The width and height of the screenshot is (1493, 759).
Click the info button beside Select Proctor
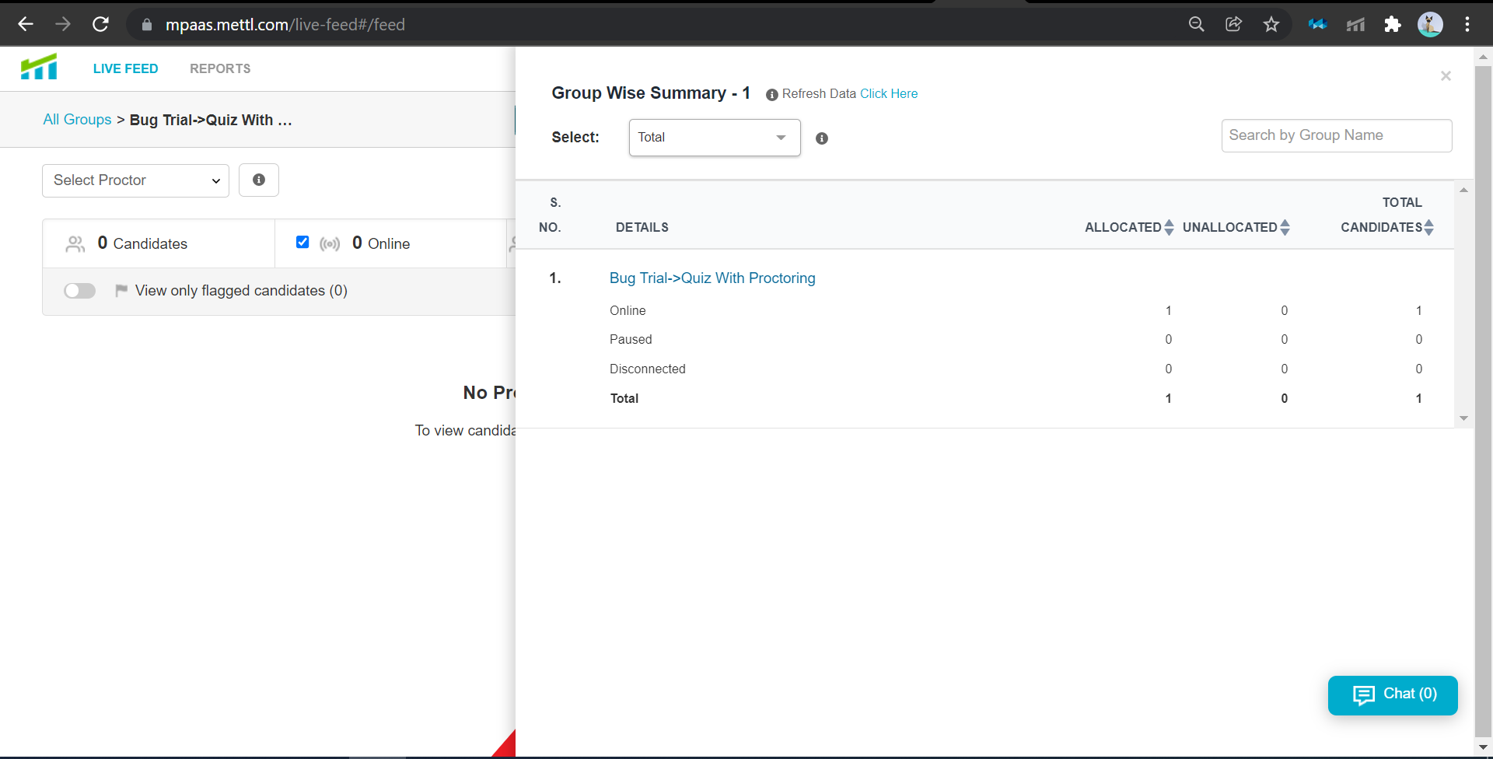point(259,180)
